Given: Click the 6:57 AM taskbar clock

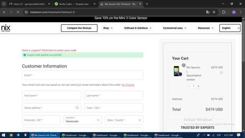Looking at the screenshot, I should [x=229, y=135].
